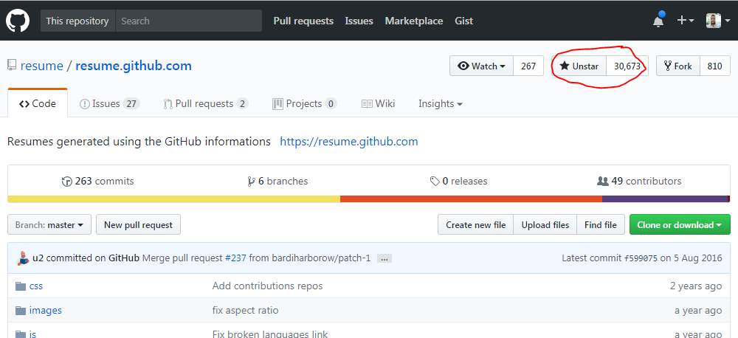
Task: Open notifications bell icon
Action: point(658,21)
